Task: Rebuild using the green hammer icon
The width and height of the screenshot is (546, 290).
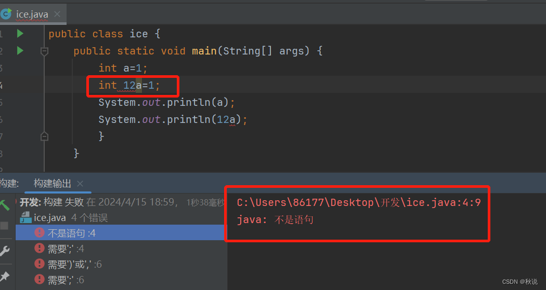Action: pyautogui.click(x=5, y=205)
